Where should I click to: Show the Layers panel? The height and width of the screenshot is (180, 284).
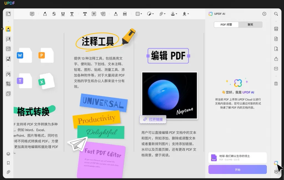pos(8,154)
